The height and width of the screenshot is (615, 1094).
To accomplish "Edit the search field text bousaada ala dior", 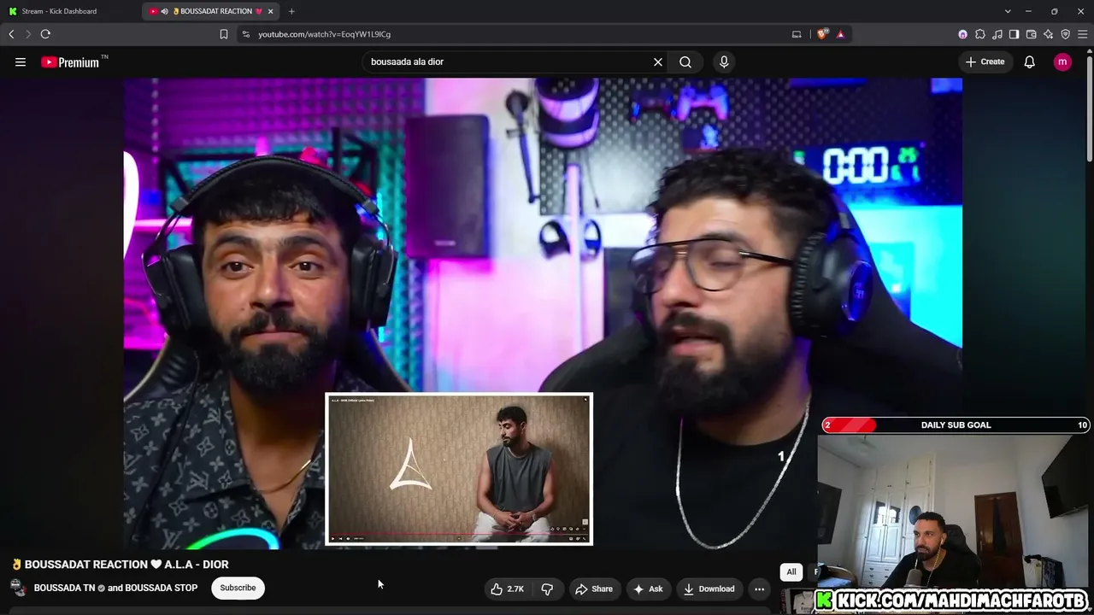I will (506, 61).
